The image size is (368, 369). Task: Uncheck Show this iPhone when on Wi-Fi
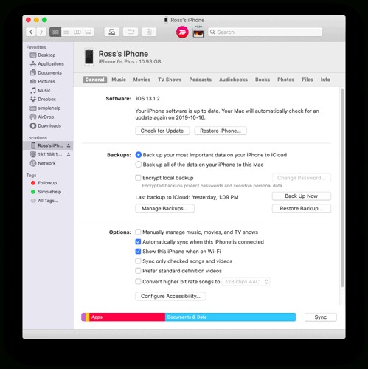(x=138, y=251)
